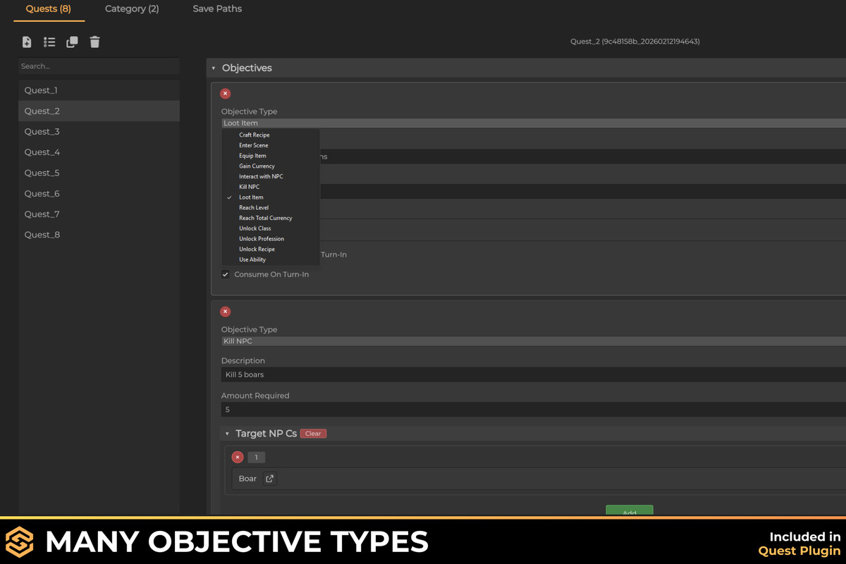Viewport: 846px width, 564px height.
Task: Remove the Boar entry using its red X
Action: [x=238, y=457]
